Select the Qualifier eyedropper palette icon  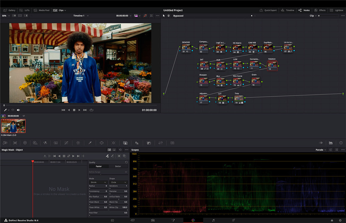(x=90, y=143)
